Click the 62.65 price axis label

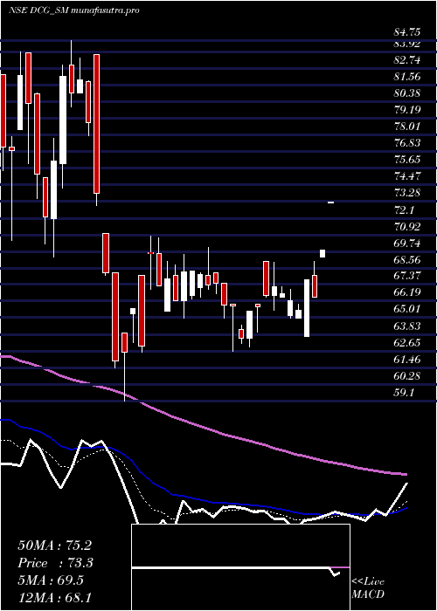tap(407, 342)
